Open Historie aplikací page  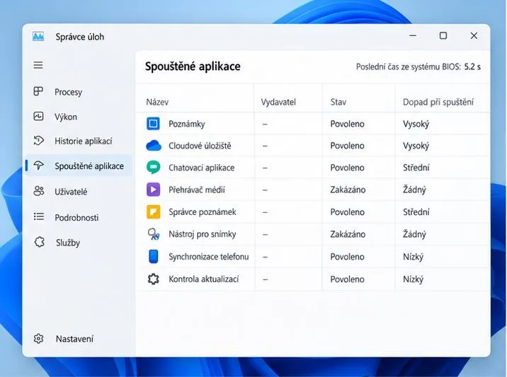pos(83,141)
